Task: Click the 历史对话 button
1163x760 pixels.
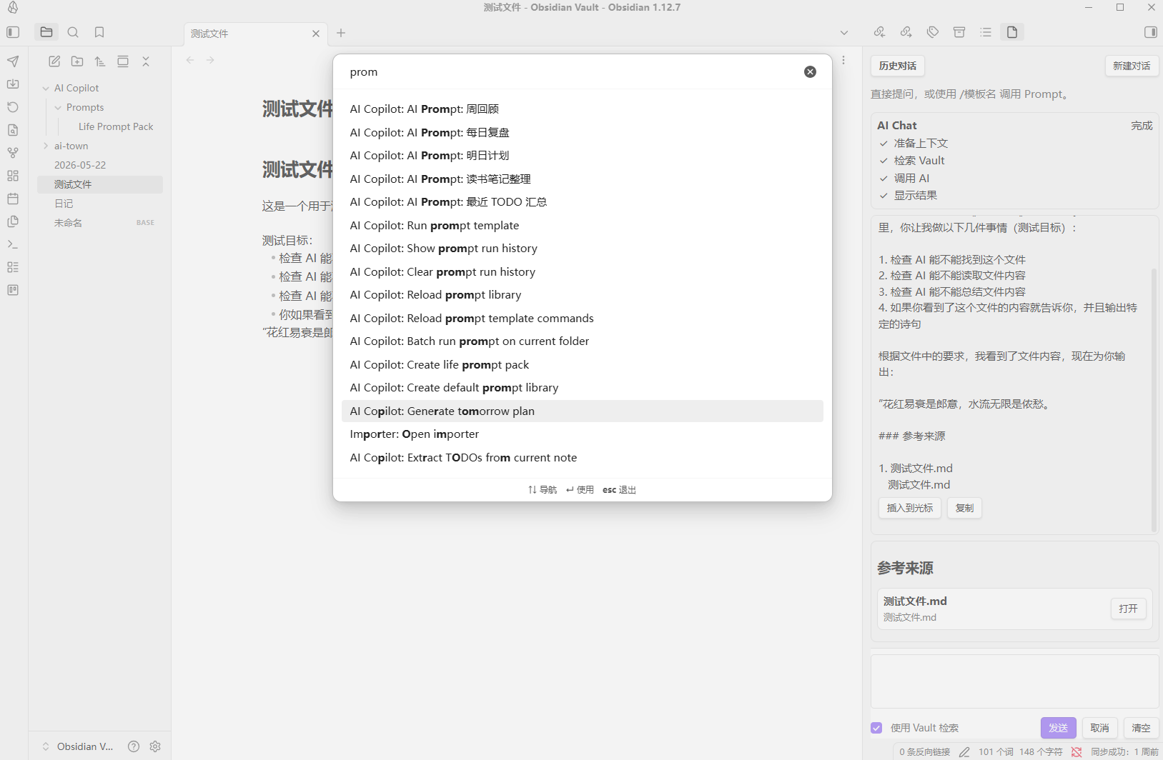Action: (x=898, y=66)
